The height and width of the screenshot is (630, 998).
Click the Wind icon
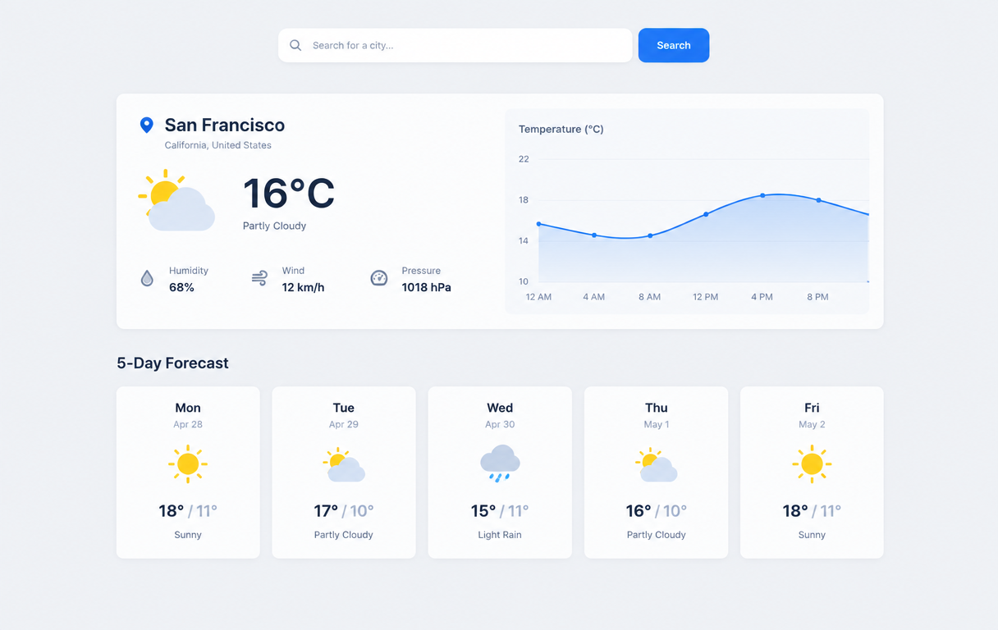coord(259,279)
